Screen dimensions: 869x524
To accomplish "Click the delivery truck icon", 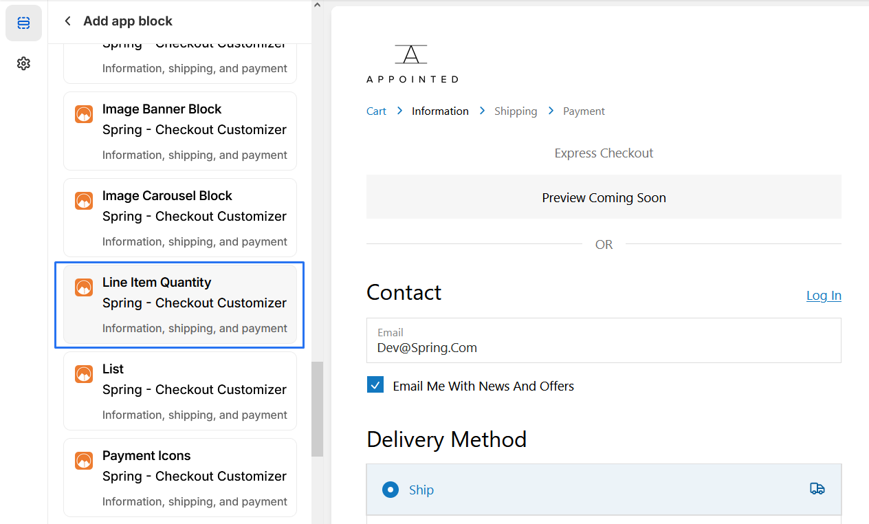I will click(817, 489).
